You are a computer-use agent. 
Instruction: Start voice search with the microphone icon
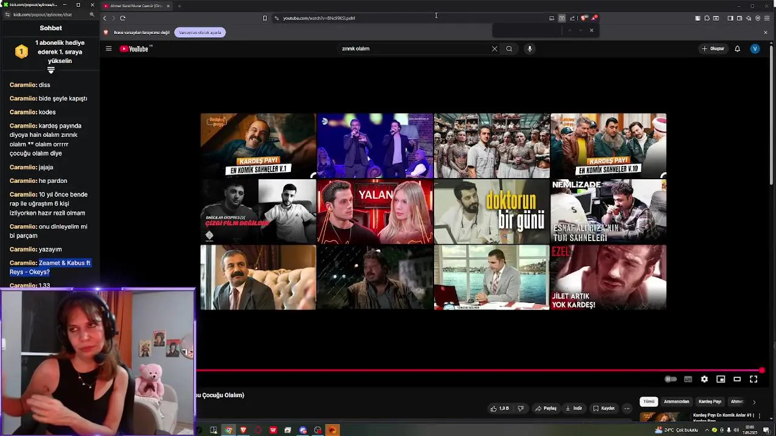(529, 48)
